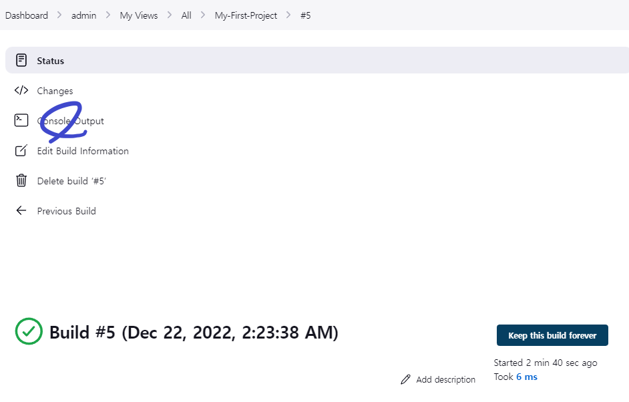Choose Delete build '#5'
Image resolution: width=629 pixels, height=402 pixels.
click(71, 182)
